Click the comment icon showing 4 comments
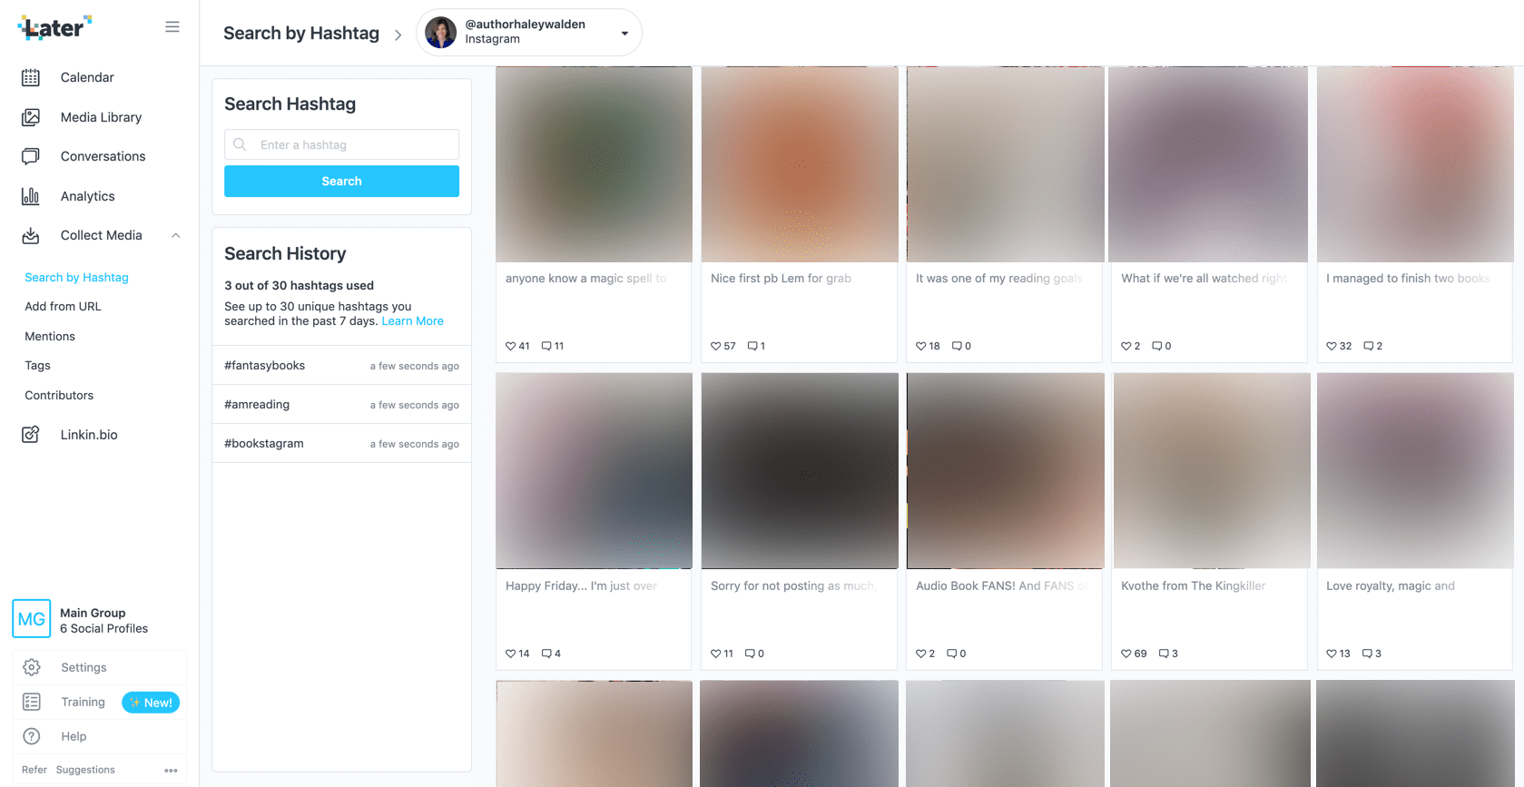This screenshot has width=1524, height=787. pos(546,654)
